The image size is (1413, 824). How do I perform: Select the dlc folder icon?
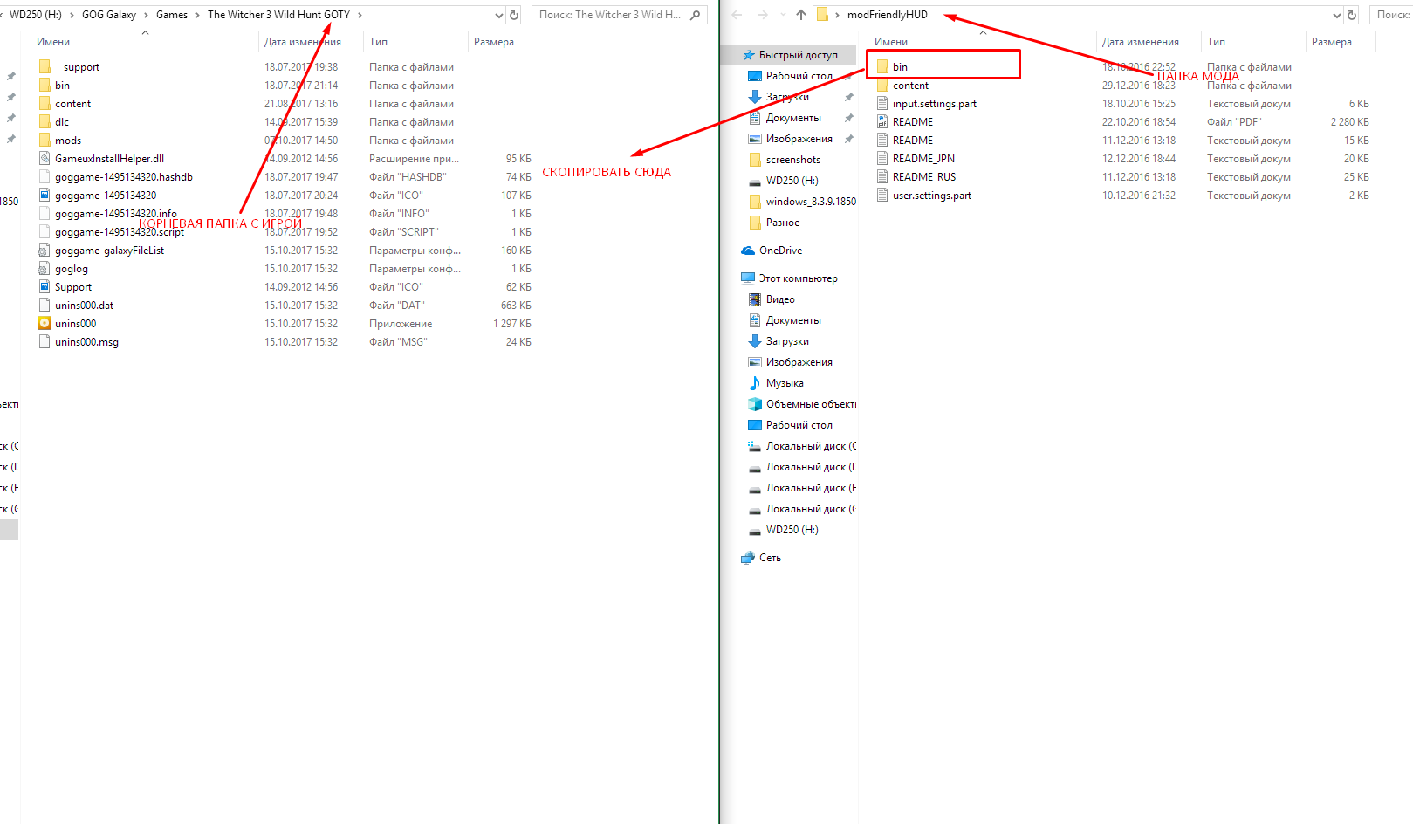[45, 122]
